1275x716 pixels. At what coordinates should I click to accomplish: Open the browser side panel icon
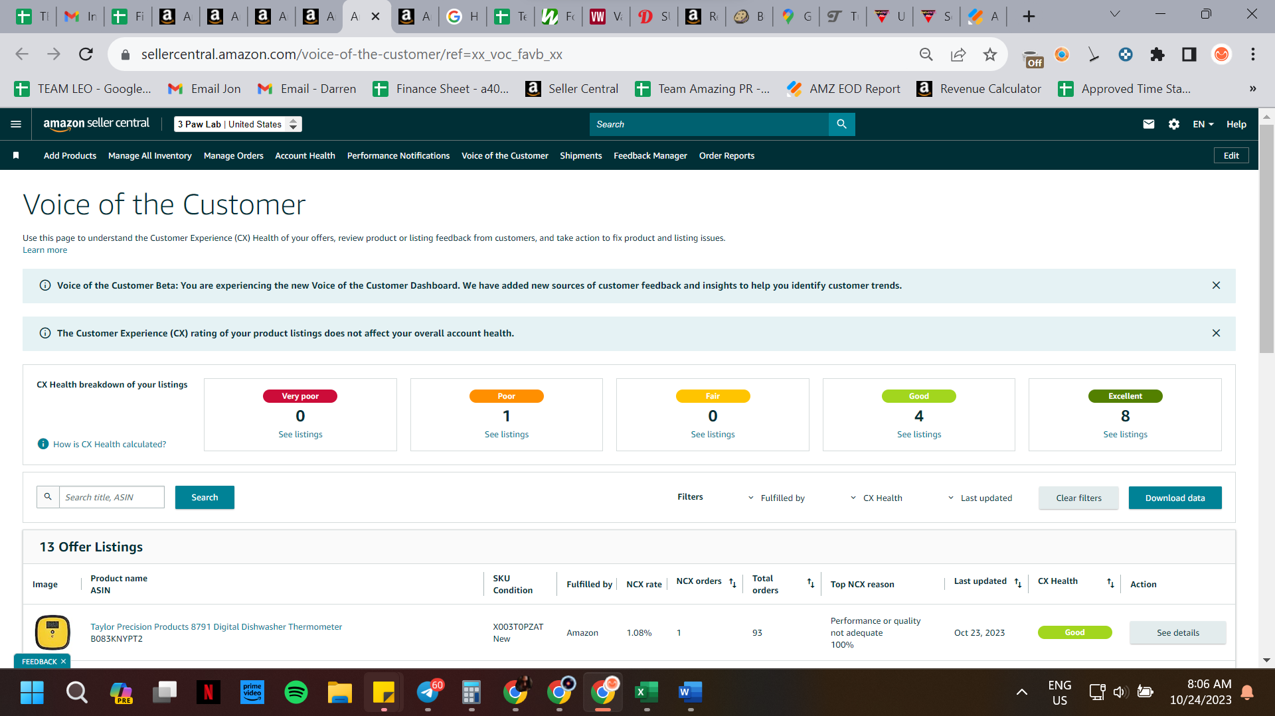(1189, 54)
